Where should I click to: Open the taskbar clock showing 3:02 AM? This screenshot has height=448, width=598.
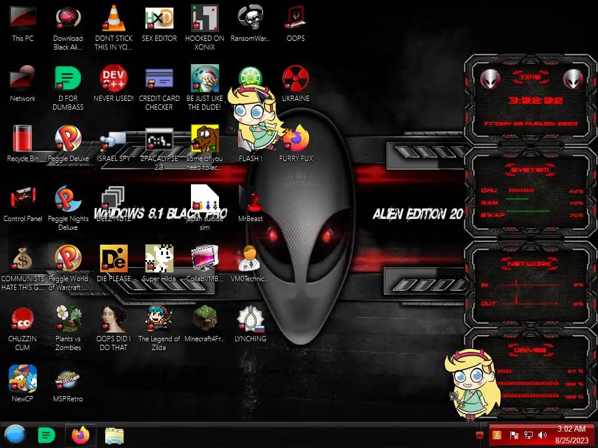571,435
